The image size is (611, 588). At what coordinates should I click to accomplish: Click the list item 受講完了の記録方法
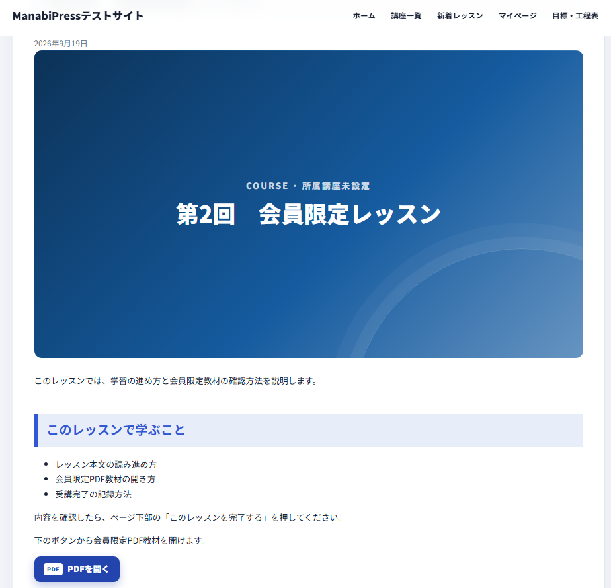coord(93,494)
